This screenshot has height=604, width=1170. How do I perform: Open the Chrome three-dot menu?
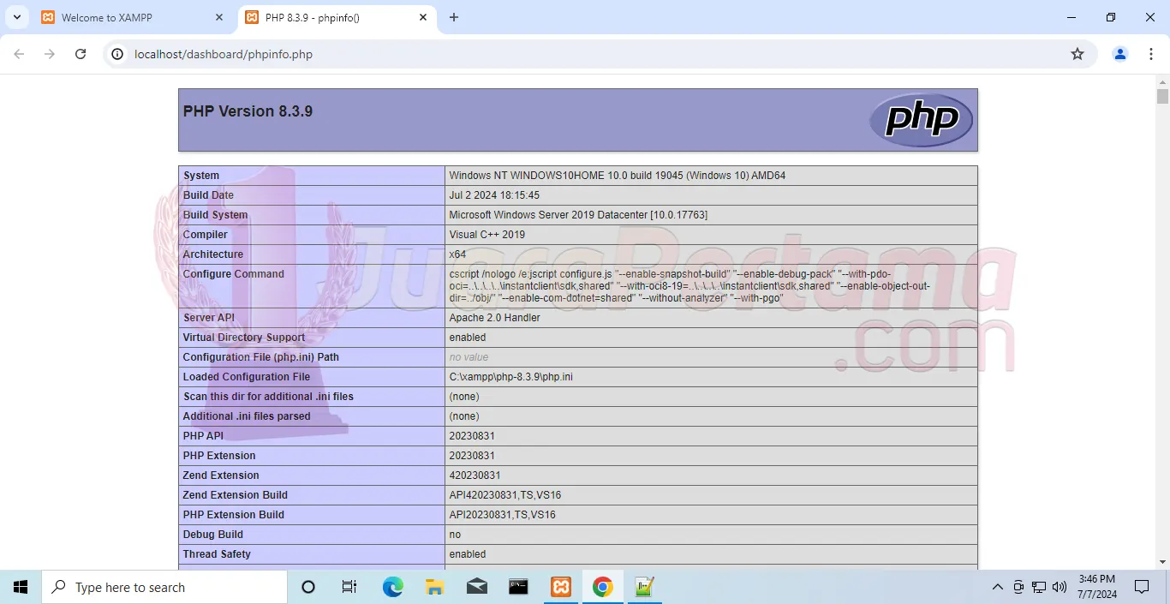[x=1152, y=54]
